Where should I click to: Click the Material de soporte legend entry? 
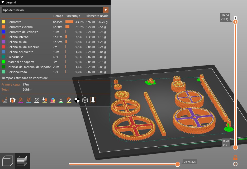[x=22, y=62]
